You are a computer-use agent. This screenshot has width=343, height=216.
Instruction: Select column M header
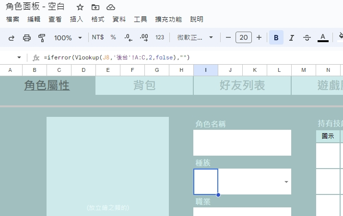click(x=303, y=70)
